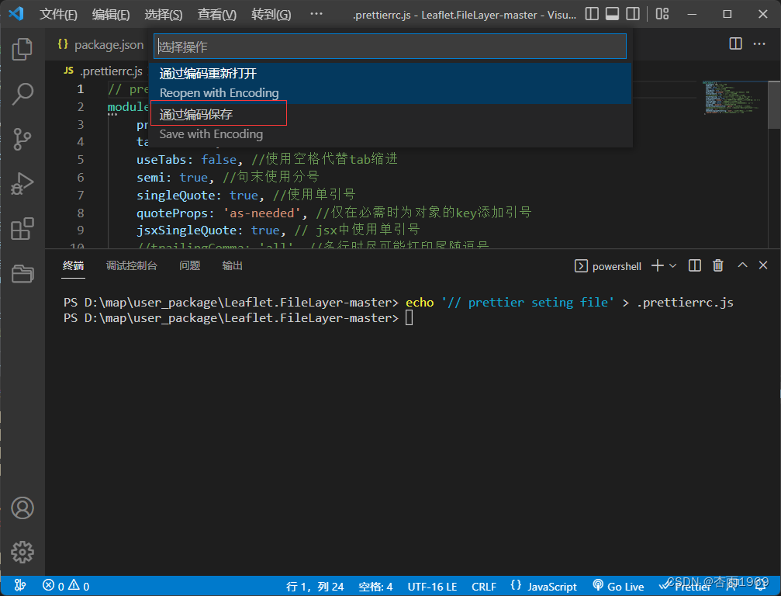
Task: Choose Reopen with Encoding option
Action: (390, 83)
